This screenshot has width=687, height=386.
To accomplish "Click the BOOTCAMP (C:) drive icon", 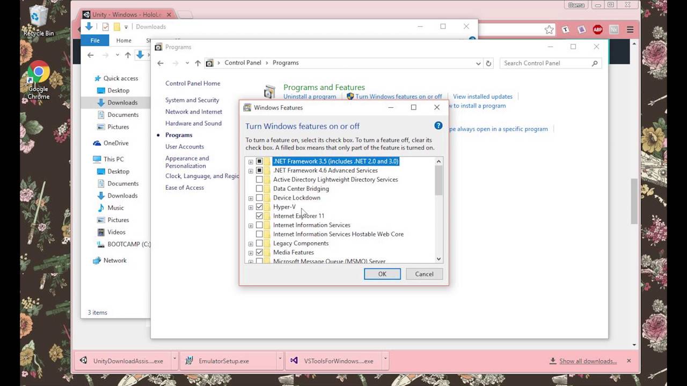I will pos(101,244).
